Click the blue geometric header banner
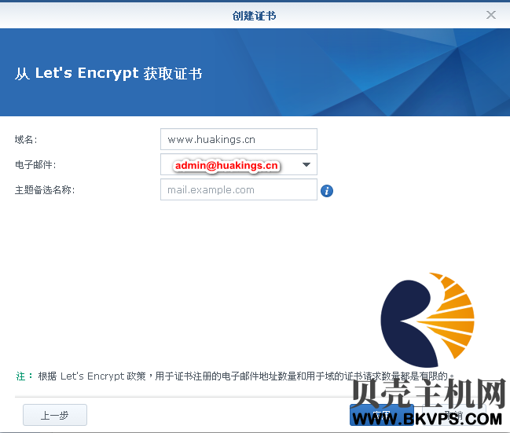This screenshot has width=510, height=433. pyautogui.click(x=255, y=72)
